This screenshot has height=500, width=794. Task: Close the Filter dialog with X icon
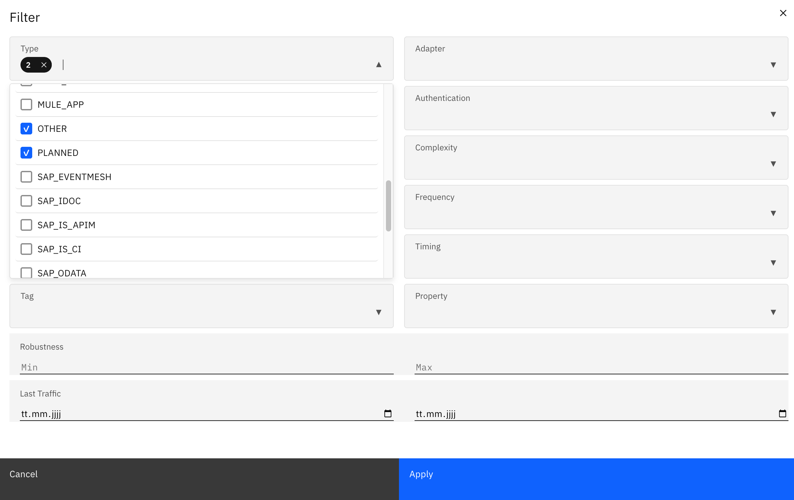click(x=783, y=13)
